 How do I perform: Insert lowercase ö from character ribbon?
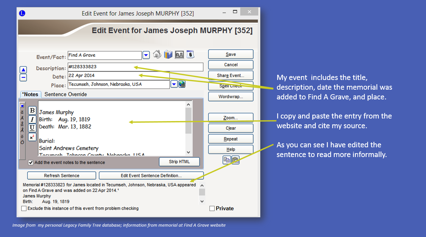point(22,136)
